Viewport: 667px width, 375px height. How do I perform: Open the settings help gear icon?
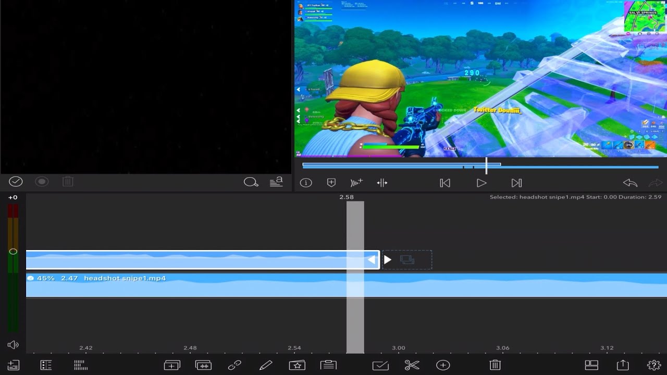(x=654, y=365)
